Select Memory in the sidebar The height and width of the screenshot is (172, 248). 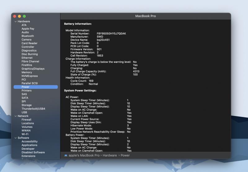click(x=27, y=72)
